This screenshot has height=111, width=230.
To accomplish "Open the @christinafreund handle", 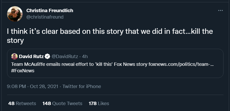I will [45, 17].
